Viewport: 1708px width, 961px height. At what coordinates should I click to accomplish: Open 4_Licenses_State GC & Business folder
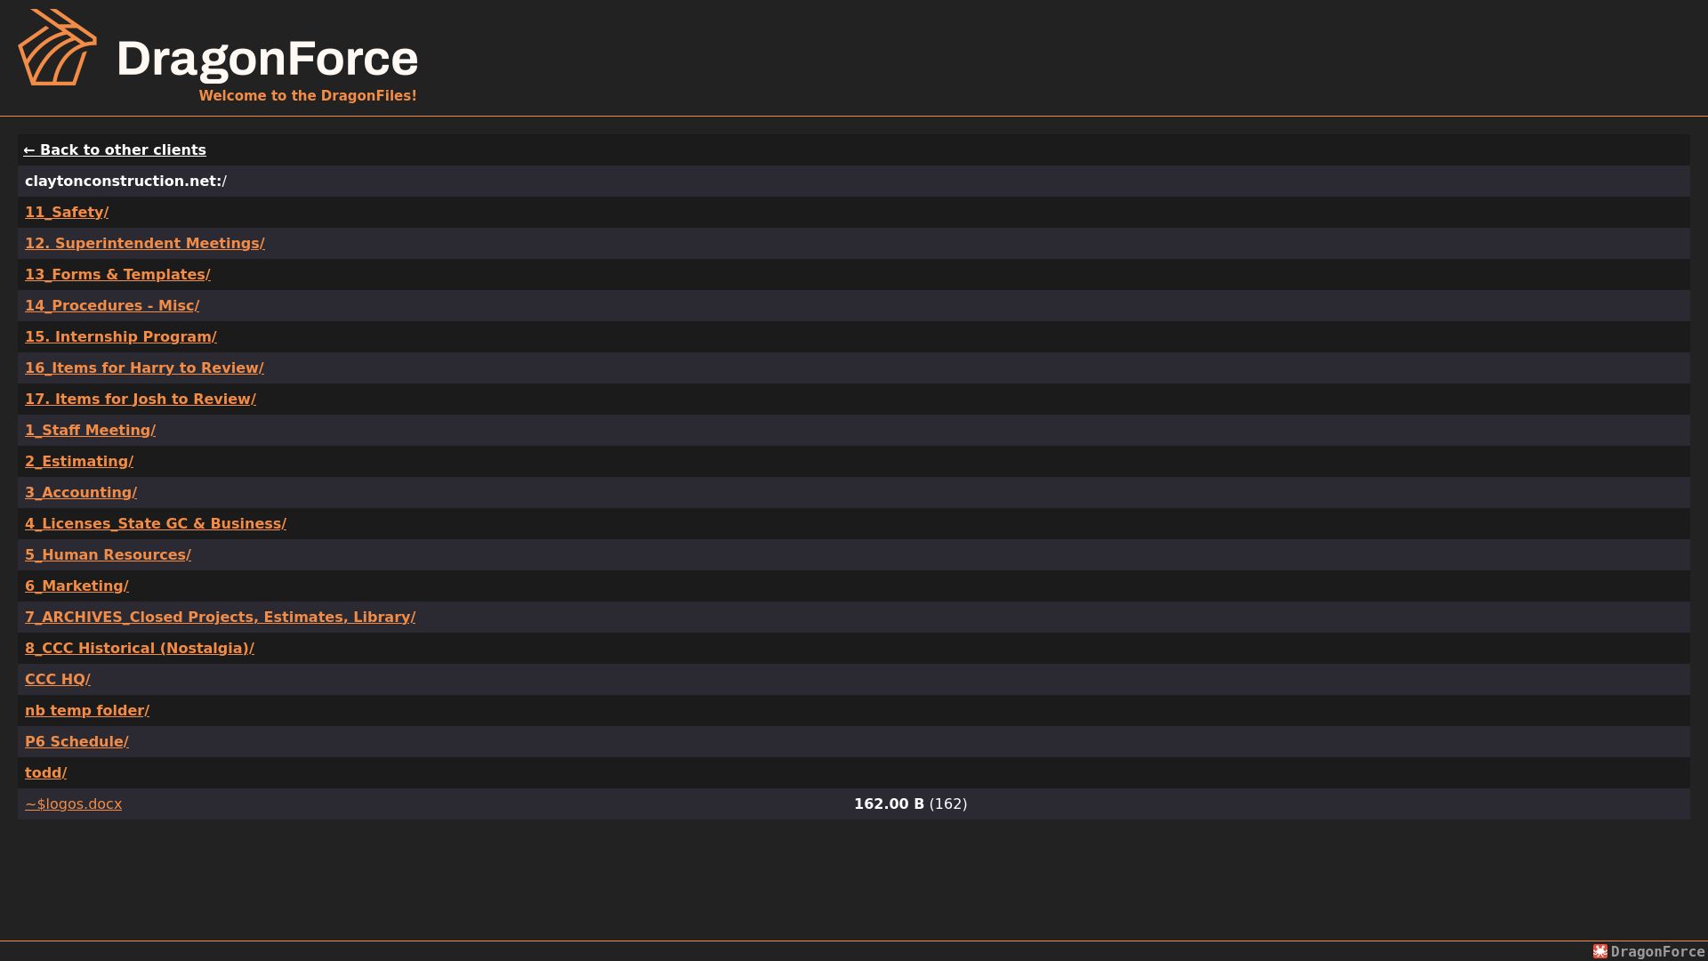tap(156, 523)
